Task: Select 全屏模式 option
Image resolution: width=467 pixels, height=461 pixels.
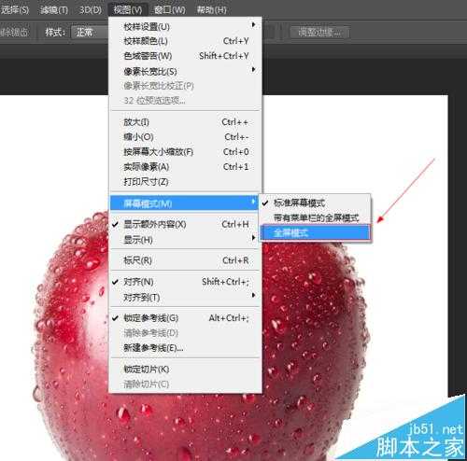Action: pos(315,232)
